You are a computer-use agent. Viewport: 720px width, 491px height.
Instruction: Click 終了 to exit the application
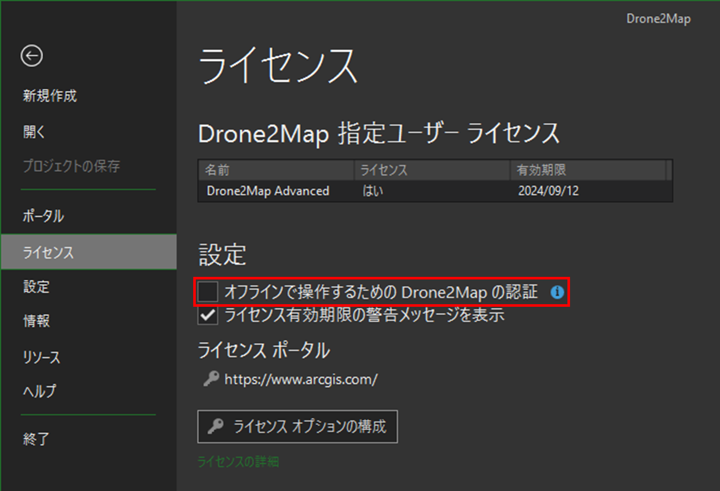click(36, 439)
